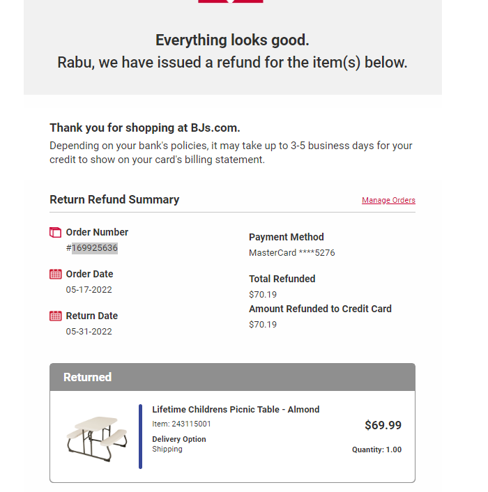Viewport: 488px width, 492px height.
Task: Click the Quantity: 1.00 label
Action: coord(376,449)
